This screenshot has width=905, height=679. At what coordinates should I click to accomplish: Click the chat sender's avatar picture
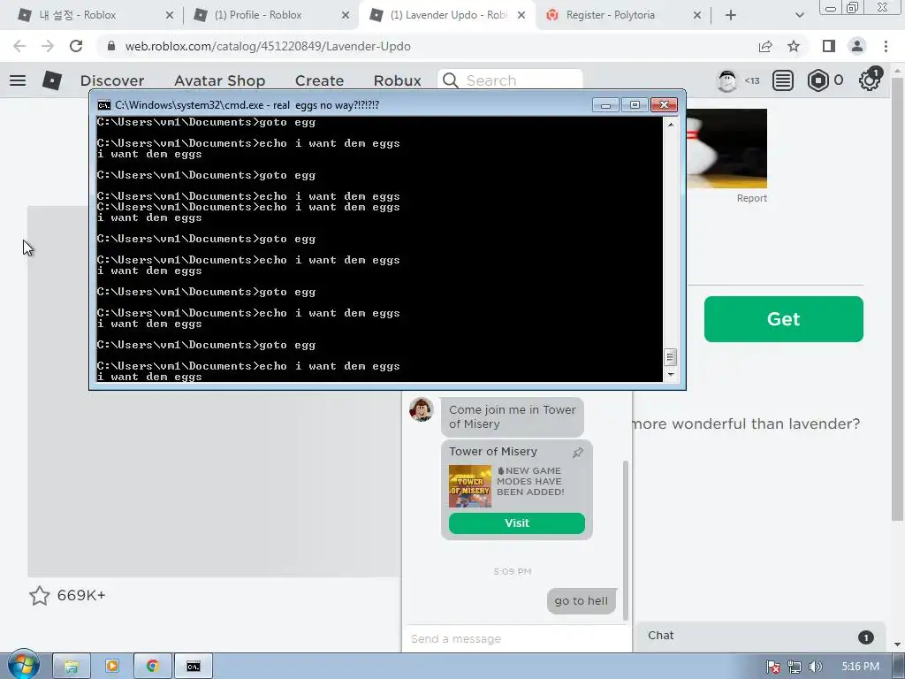pos(422,410)
